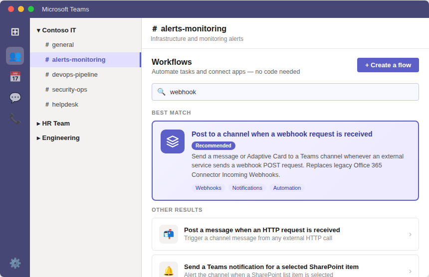Select the Teams people icon
Viewport: 429px width, 277px height.
[15, 56]
